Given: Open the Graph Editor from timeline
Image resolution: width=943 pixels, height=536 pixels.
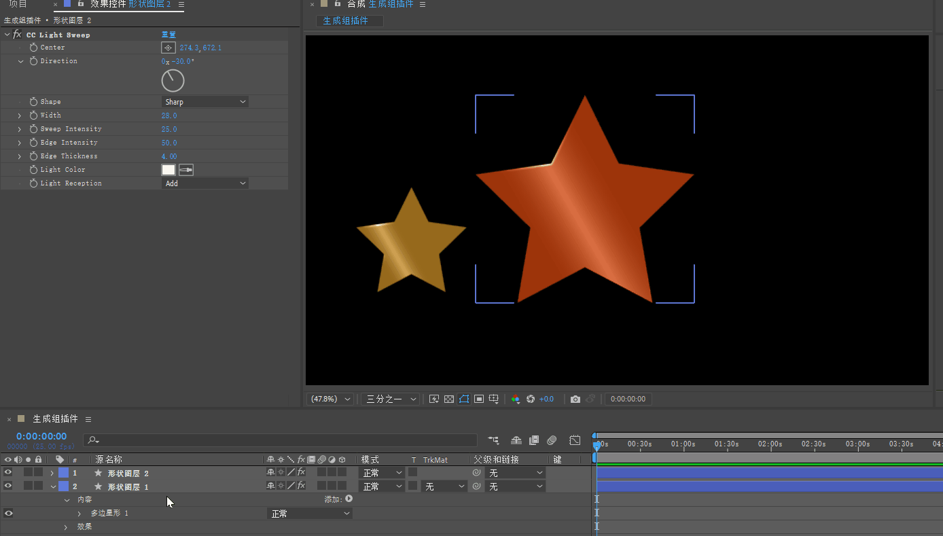Looking at the screenshot, I should 575,440.
